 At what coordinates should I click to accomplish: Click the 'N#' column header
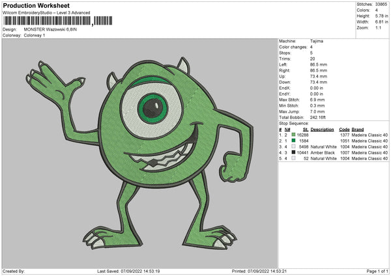(287, 130)
